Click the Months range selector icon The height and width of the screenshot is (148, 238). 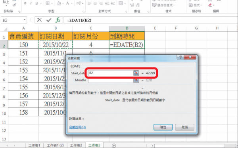tap(136, 80)
